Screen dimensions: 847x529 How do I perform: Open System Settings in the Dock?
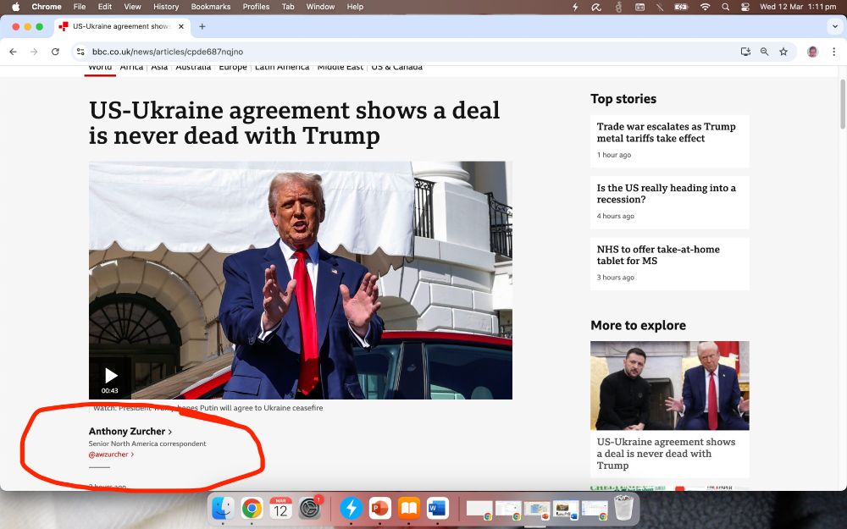pyautogui.click(x=310, y=509)
